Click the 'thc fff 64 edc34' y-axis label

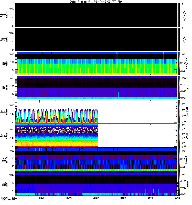tap(4, 112)
